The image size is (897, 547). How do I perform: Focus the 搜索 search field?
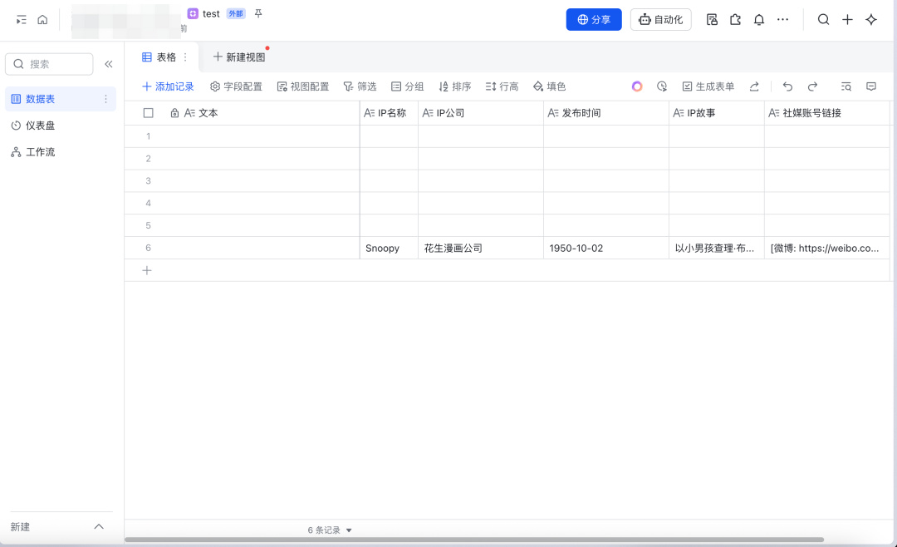click(49, 64)
